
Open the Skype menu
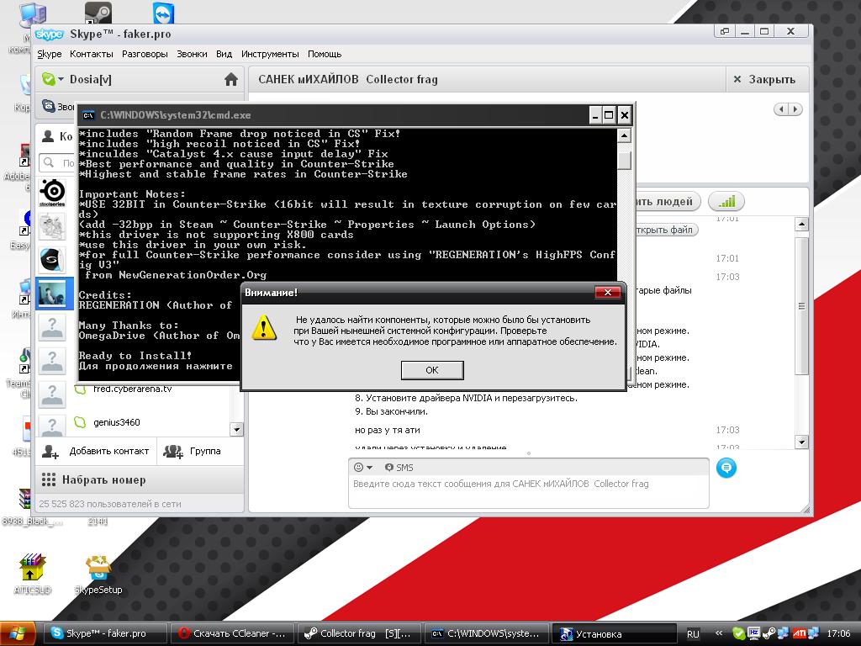(50, 54)
